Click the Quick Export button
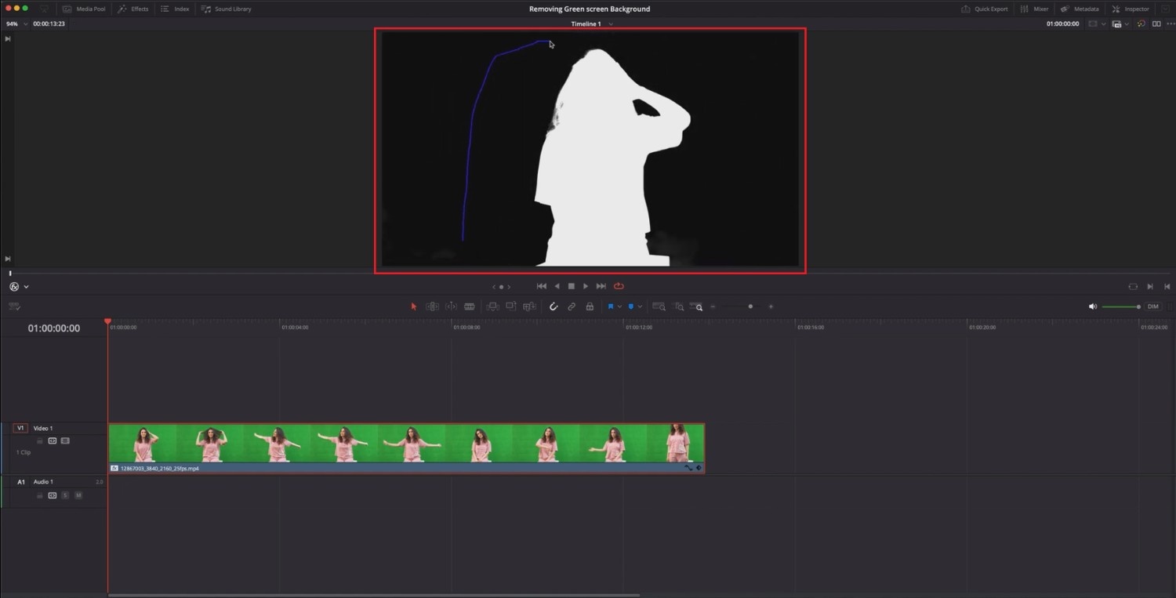 pyautogui.click(x=985, y=9)
